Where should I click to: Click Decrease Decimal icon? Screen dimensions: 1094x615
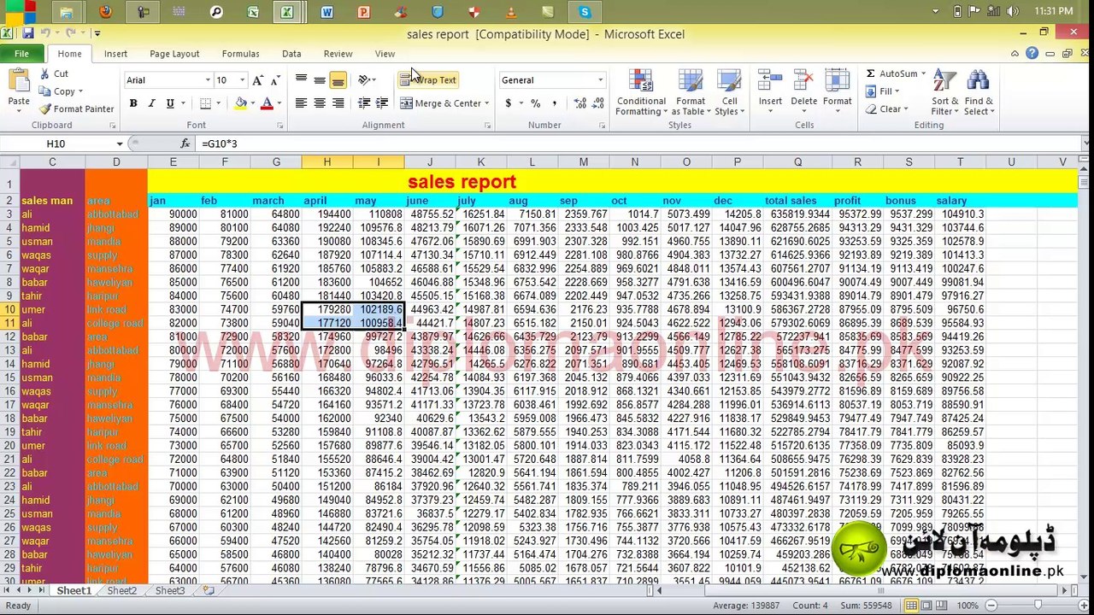click(598, 103)
